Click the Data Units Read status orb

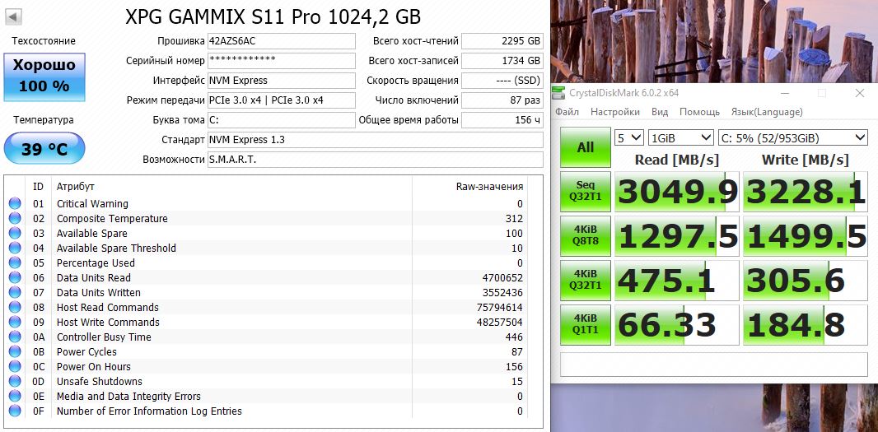point(15,277)
